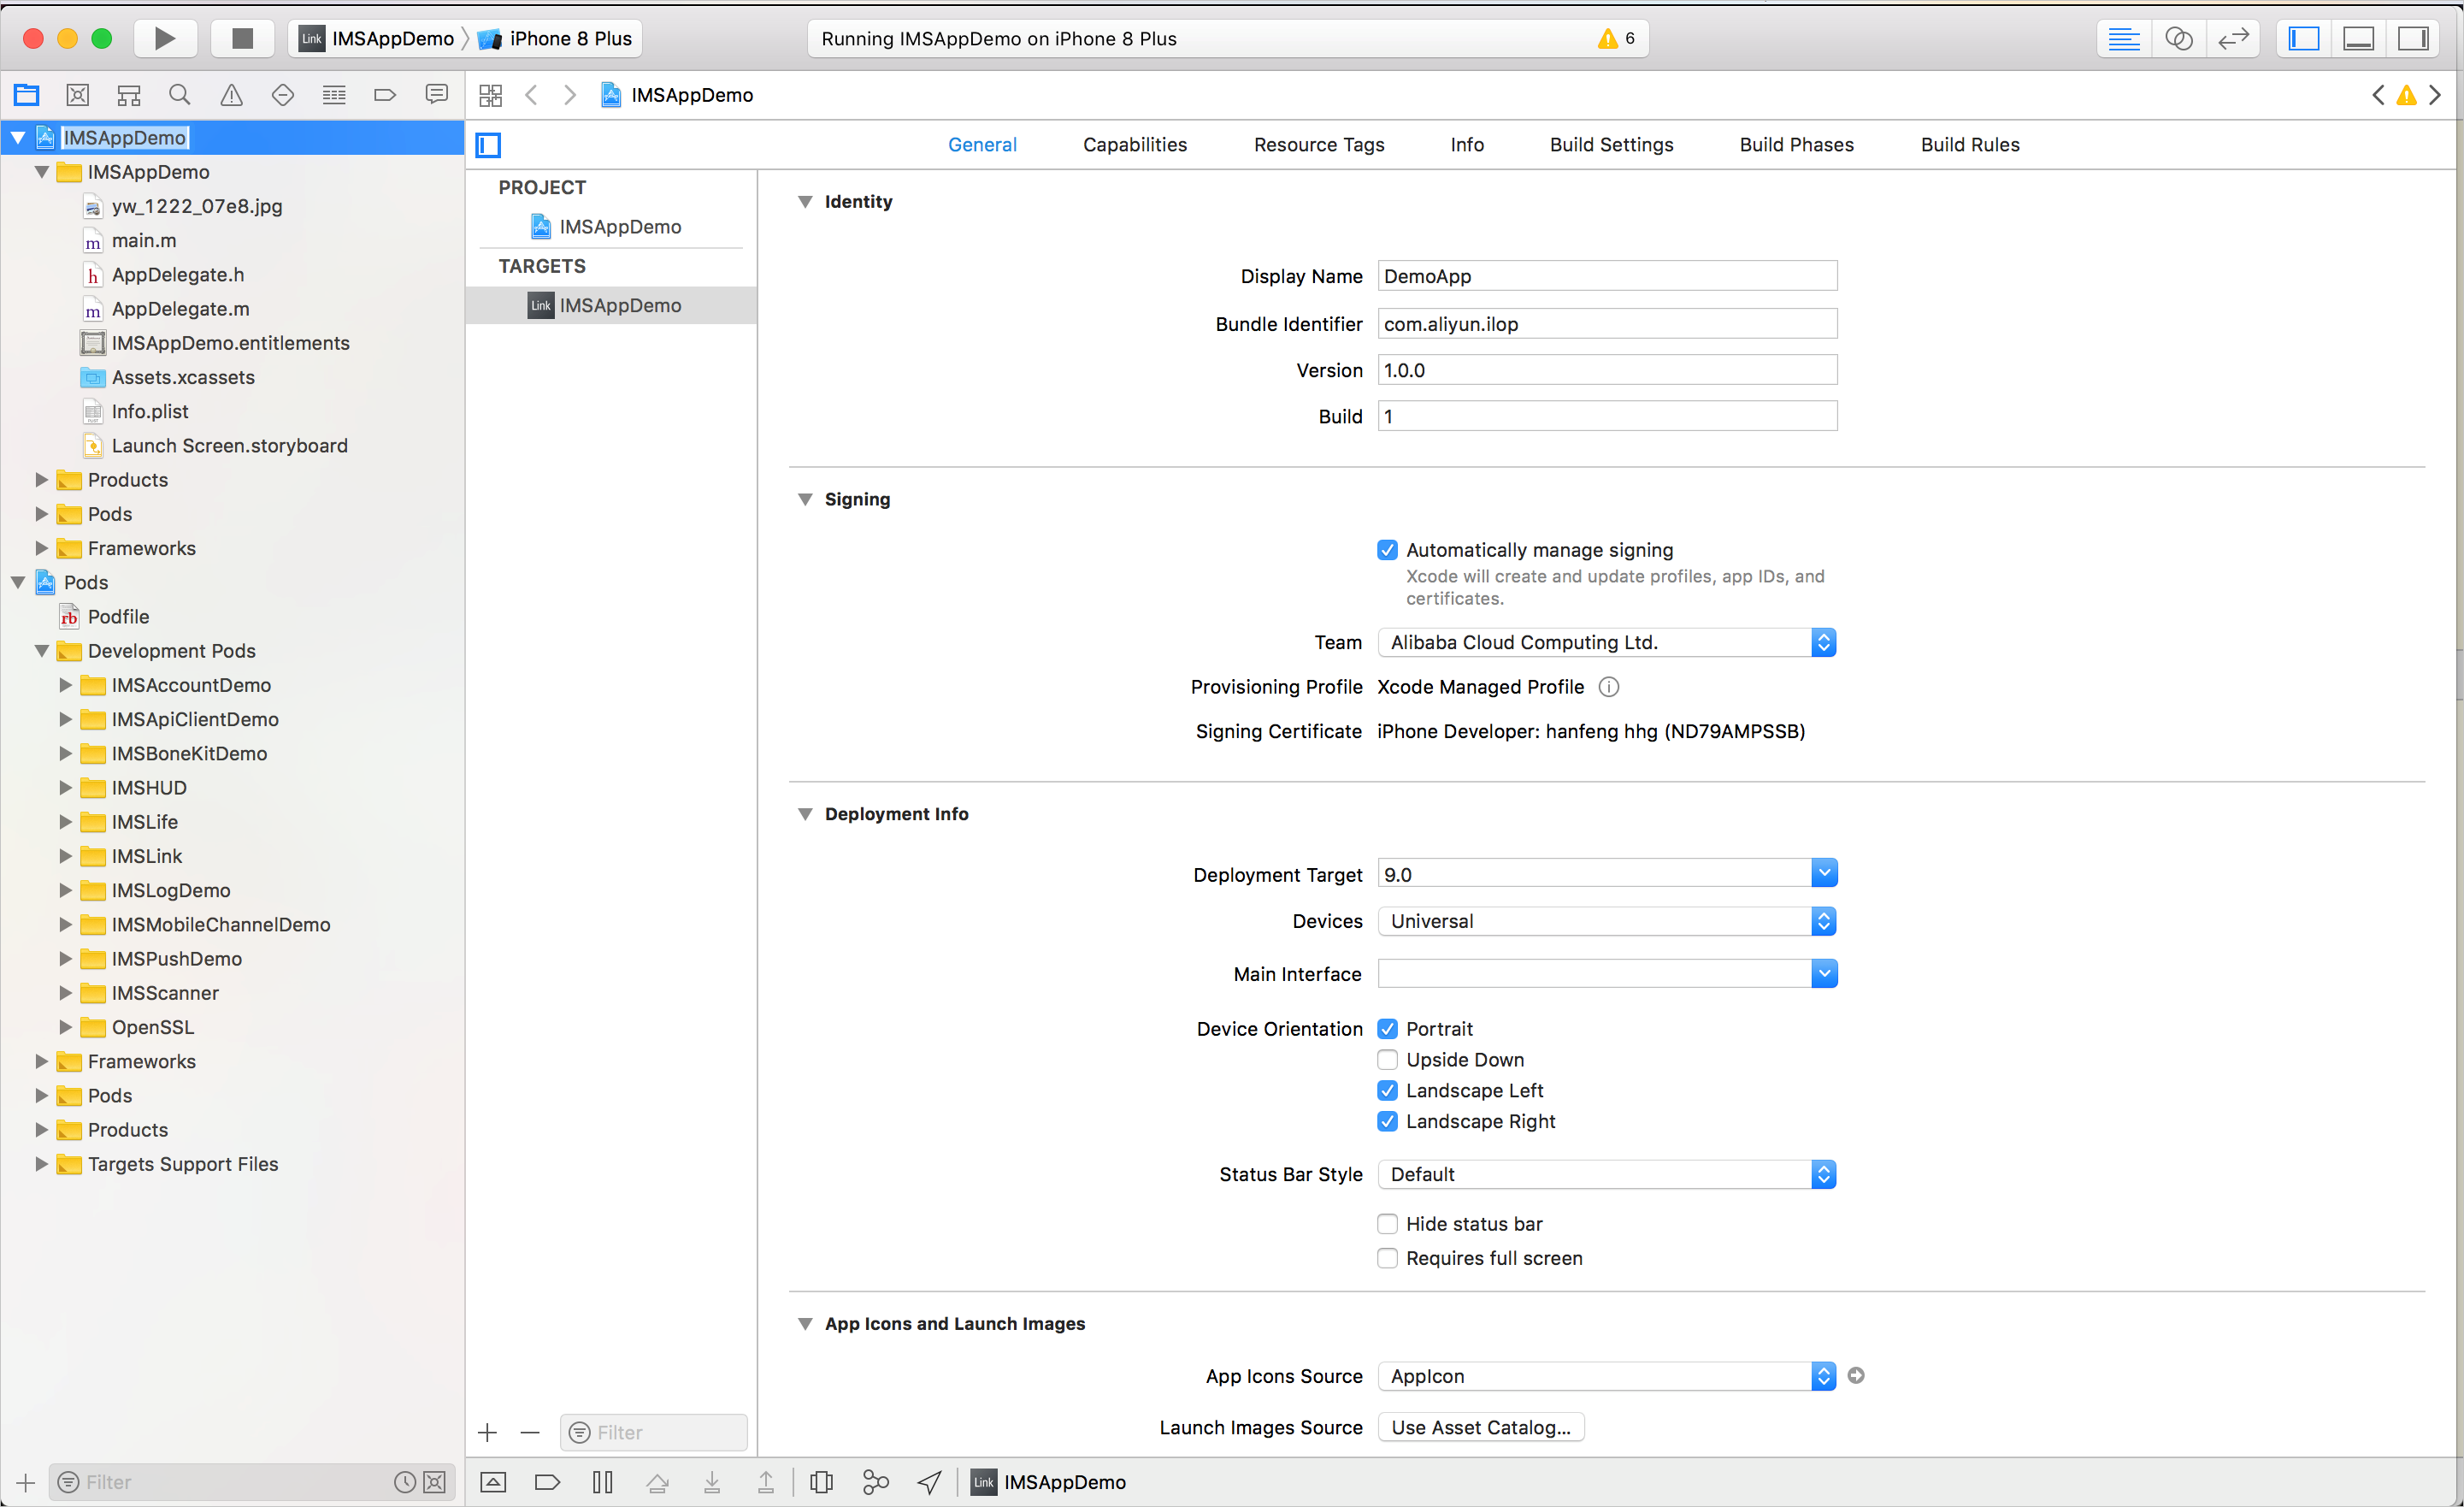This screenshot has height=1507, width=2464.
Task: Toggle Automatically manage signing checkbox
Action: [1387, 549]
